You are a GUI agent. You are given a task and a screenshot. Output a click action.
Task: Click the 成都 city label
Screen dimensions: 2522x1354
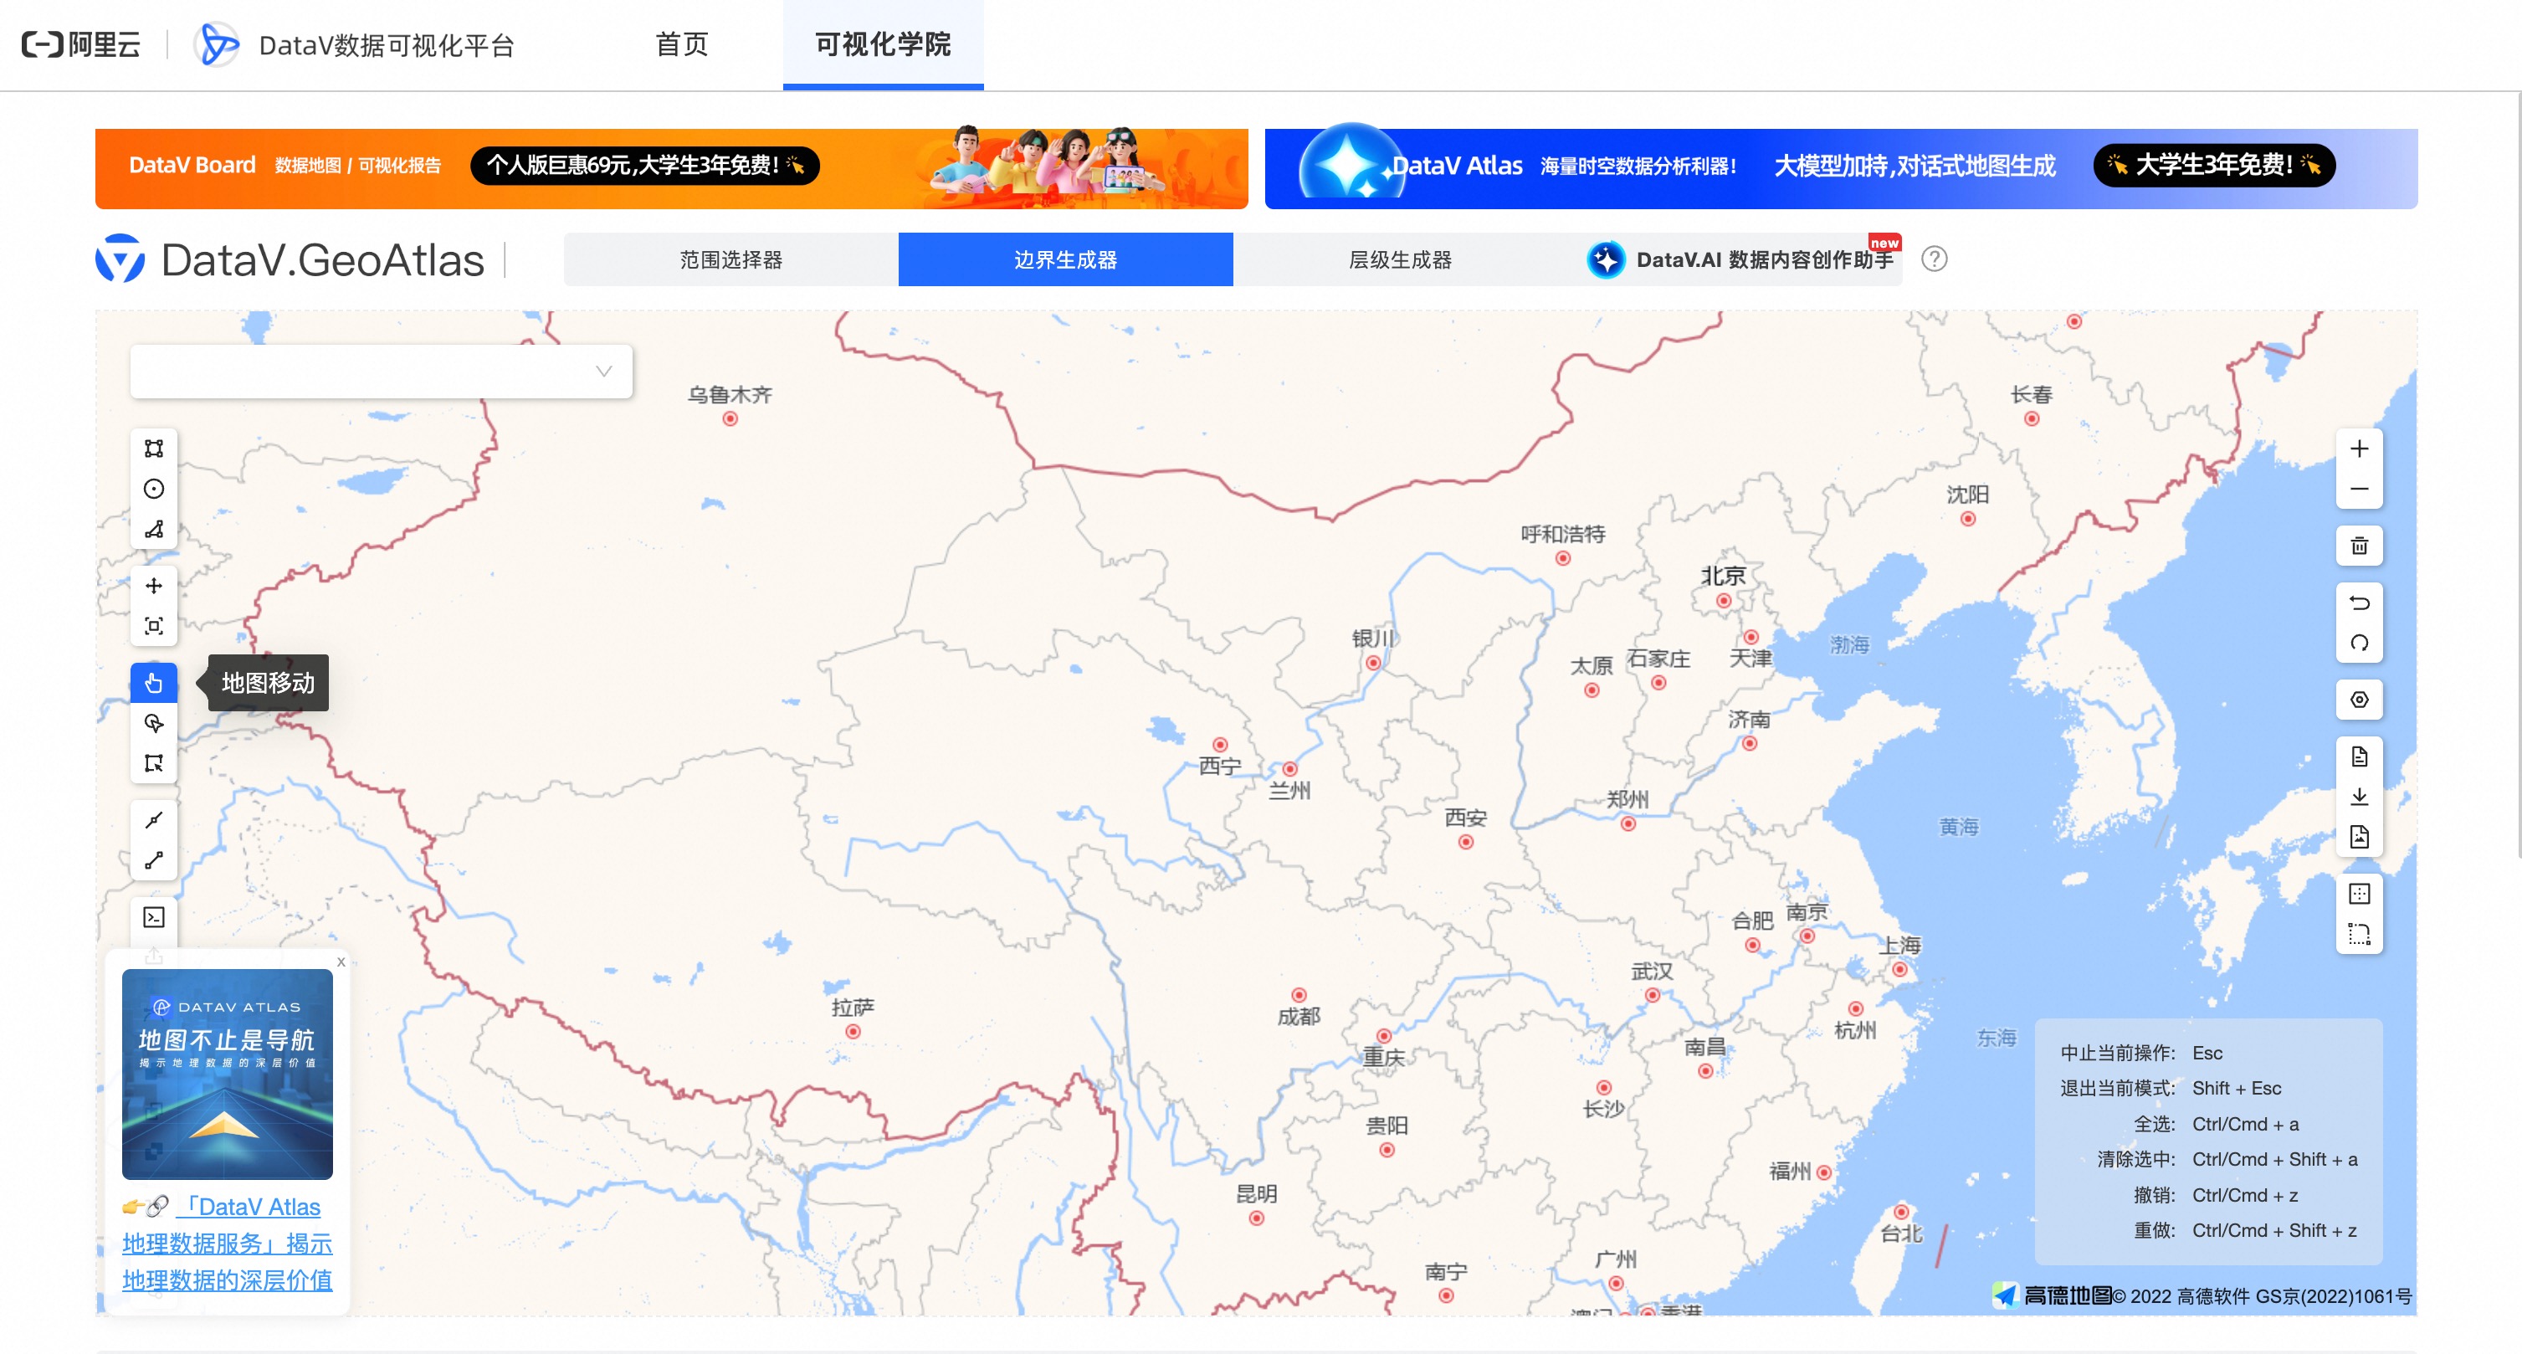coord(1298,1016)
